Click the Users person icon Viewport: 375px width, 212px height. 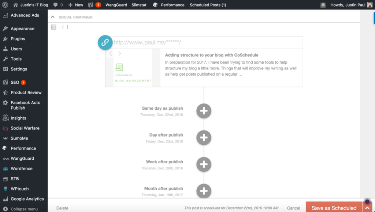[5, 49]
